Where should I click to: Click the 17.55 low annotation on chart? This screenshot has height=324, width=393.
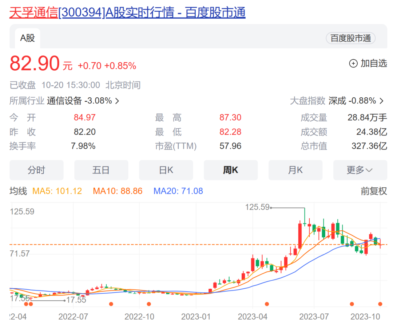(x=76, y=300)
